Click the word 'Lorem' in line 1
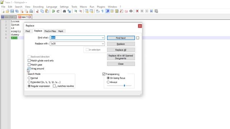The width and height of the screenshot is (230, 129). pyautogui.click(x=15, y=21)
